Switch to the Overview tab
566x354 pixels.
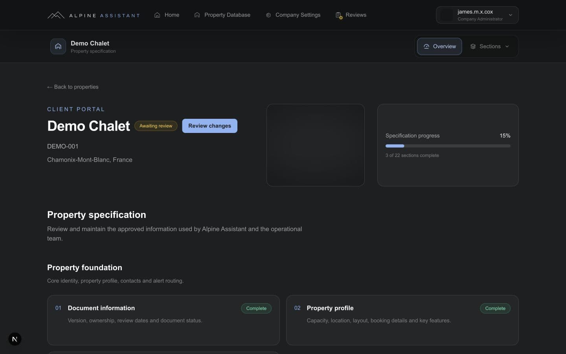[439, 46]
